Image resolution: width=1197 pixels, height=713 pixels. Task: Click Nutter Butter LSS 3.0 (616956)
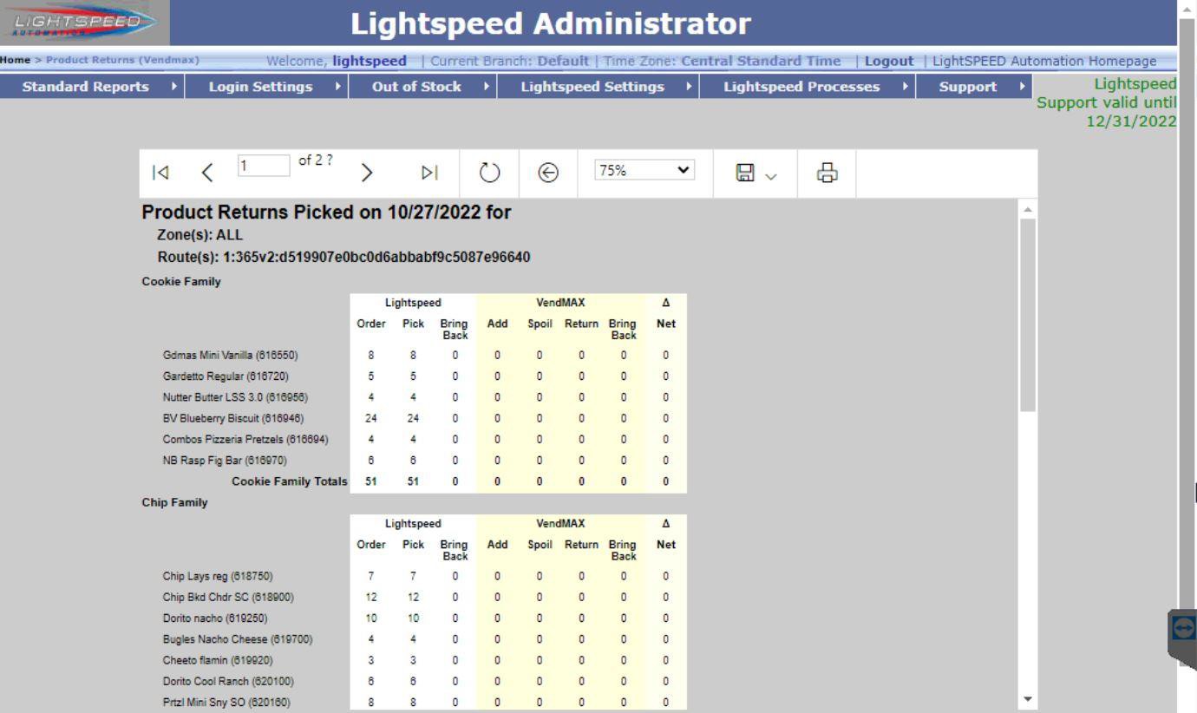coord(235,397)
